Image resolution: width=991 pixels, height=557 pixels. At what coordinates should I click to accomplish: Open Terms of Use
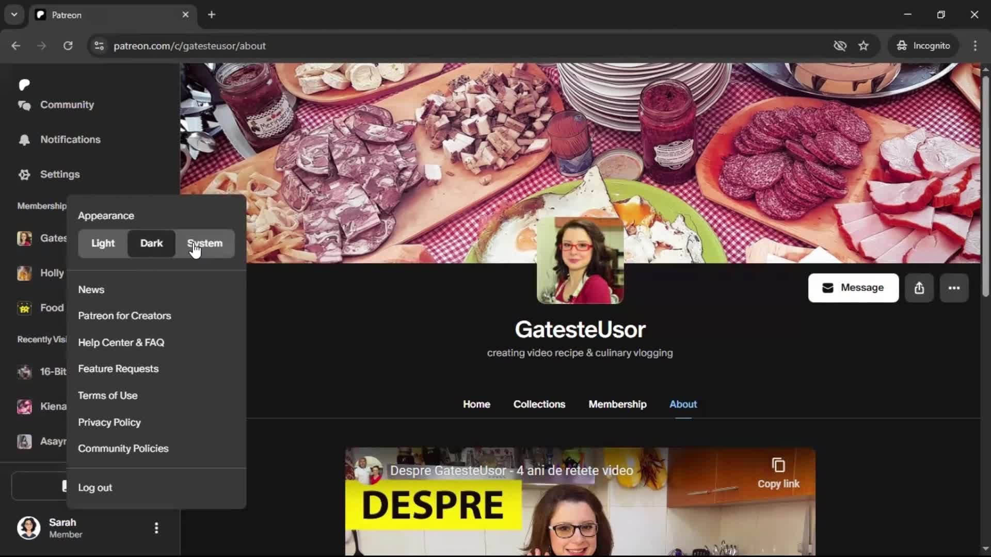[108, 396]
